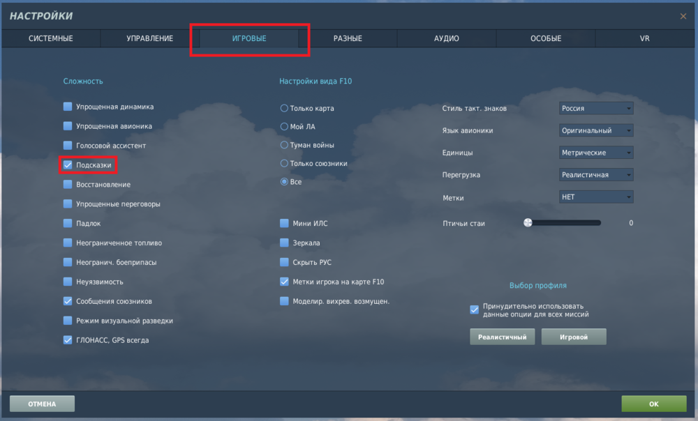The image size is (698, 421).
Task: Click the Сложность section heading
Action: pyautogui.click(x=83, y=82)
